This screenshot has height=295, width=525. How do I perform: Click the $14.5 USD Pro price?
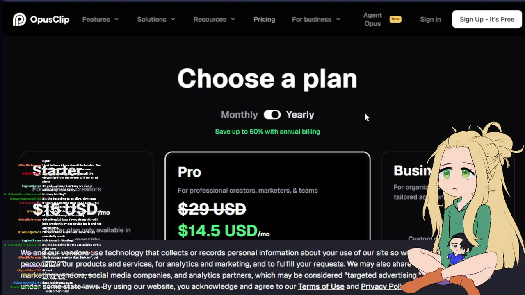click(x=217, y=231)
